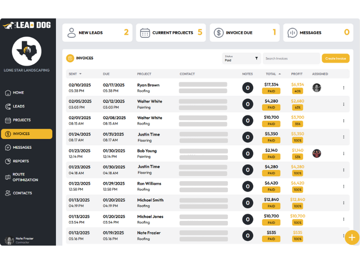Click the sidebar Messages chat icon
This screenshot has width=360, height=264.
tap(8, 148)
